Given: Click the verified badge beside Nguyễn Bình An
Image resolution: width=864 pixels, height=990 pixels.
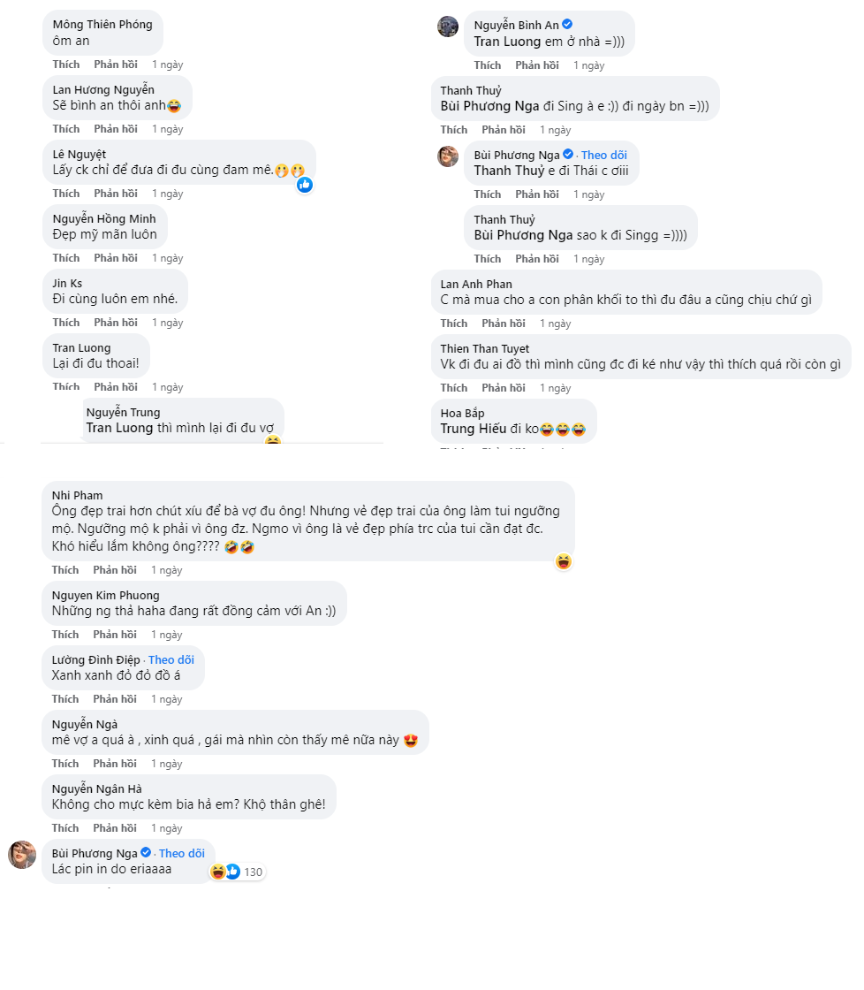Looking at the screenshot, I should [568, 25].
